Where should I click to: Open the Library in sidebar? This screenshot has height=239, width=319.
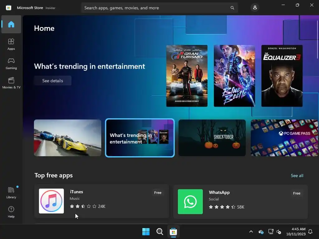(11, 193)
